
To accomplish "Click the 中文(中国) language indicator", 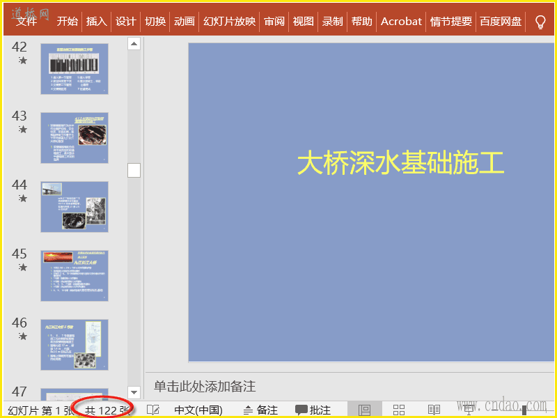I will point(198,410).
